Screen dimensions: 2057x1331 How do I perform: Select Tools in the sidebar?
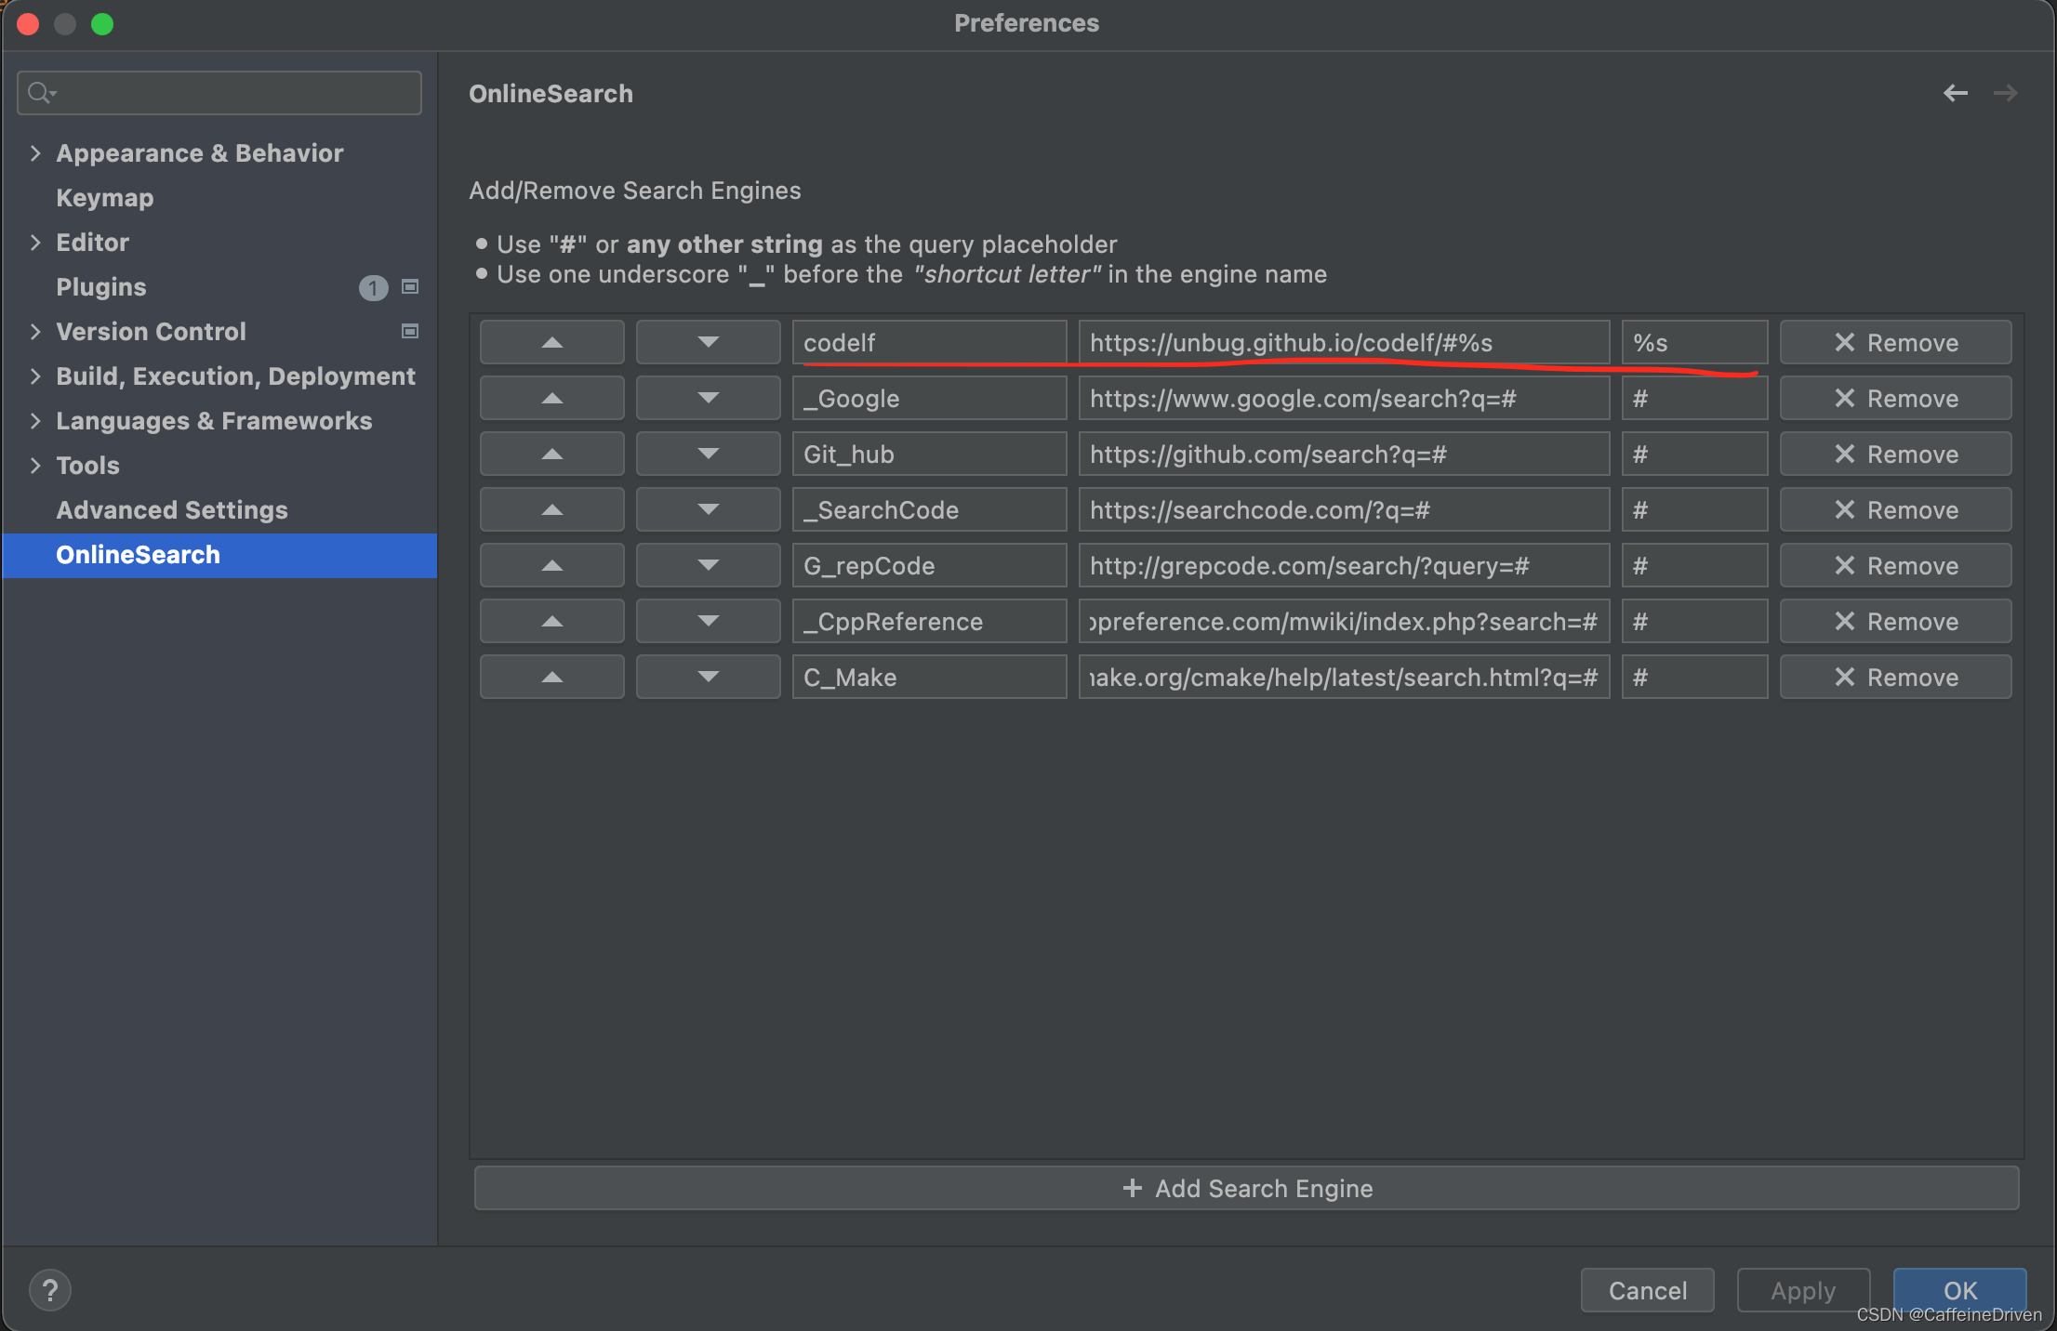(87, 465)
